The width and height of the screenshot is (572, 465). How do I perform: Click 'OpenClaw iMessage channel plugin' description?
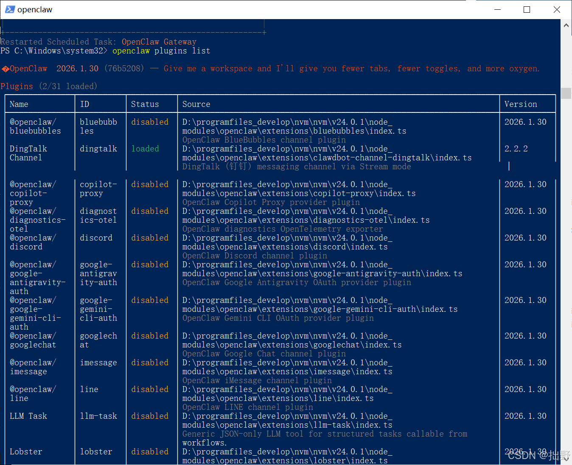(257, 380)
